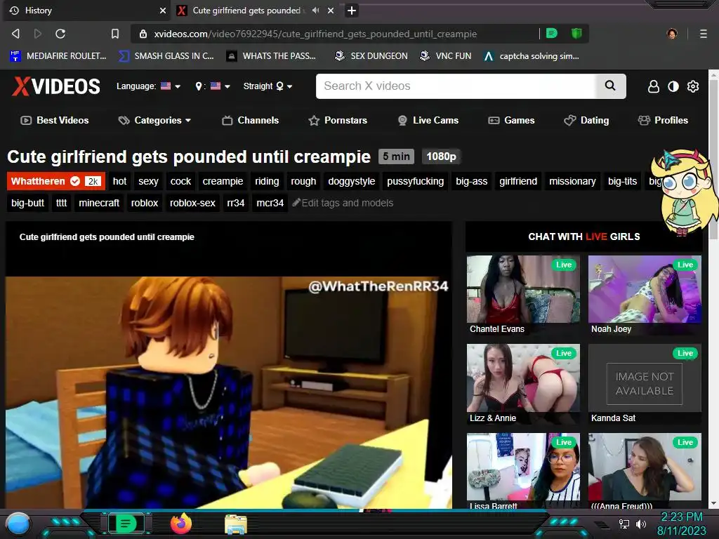719x539 pixels.
Task: Expand the Language dropdown
Action: pyautogui.click(x=149, y=86)
